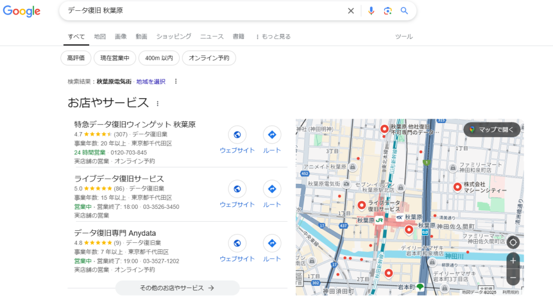Clear the search box with X icon
Screen dimensions: 553x307
(350, 11)
